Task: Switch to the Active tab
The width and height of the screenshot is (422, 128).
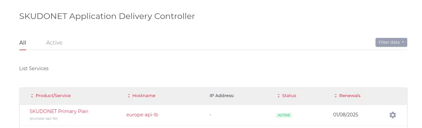Action: point(54,43)
